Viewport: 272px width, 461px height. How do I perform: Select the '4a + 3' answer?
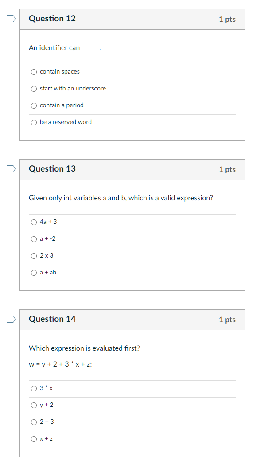tap(34, 222)
